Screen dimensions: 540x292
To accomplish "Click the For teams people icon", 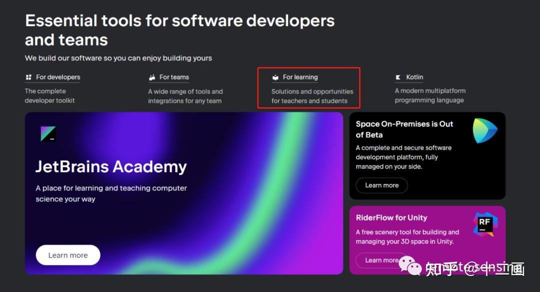I will click(151, 76).
